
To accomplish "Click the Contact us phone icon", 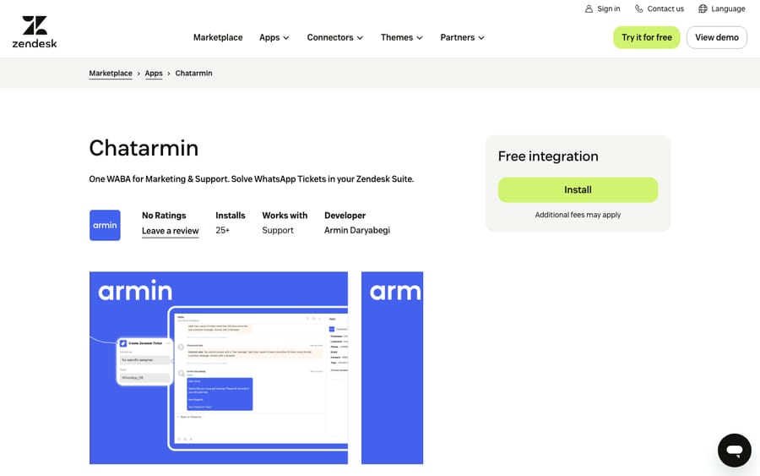I will (639, 8).
